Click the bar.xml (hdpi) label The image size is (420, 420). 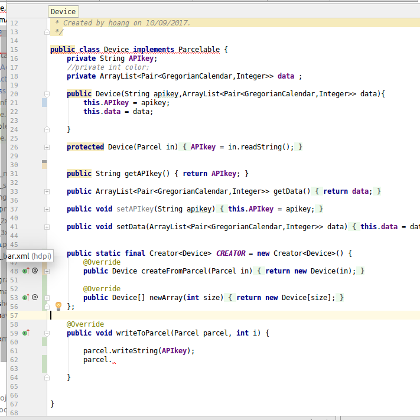click(27, 256)
